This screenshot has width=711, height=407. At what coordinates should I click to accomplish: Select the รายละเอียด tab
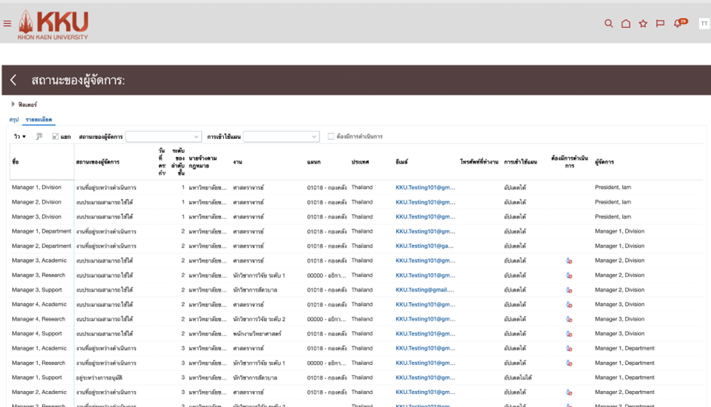click(x=38, y=119)
